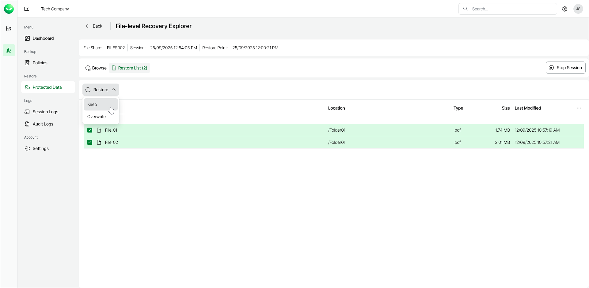Uncheck the File_01 row checkbox
The width and height of the screenshot is (589, 288).
point(89,130)
